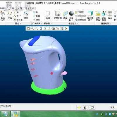Open the first app in Windows taskbar
Image resolution: width=117 pixels, height=117 pixels.
pyautogui.click(x=6, y=114)
